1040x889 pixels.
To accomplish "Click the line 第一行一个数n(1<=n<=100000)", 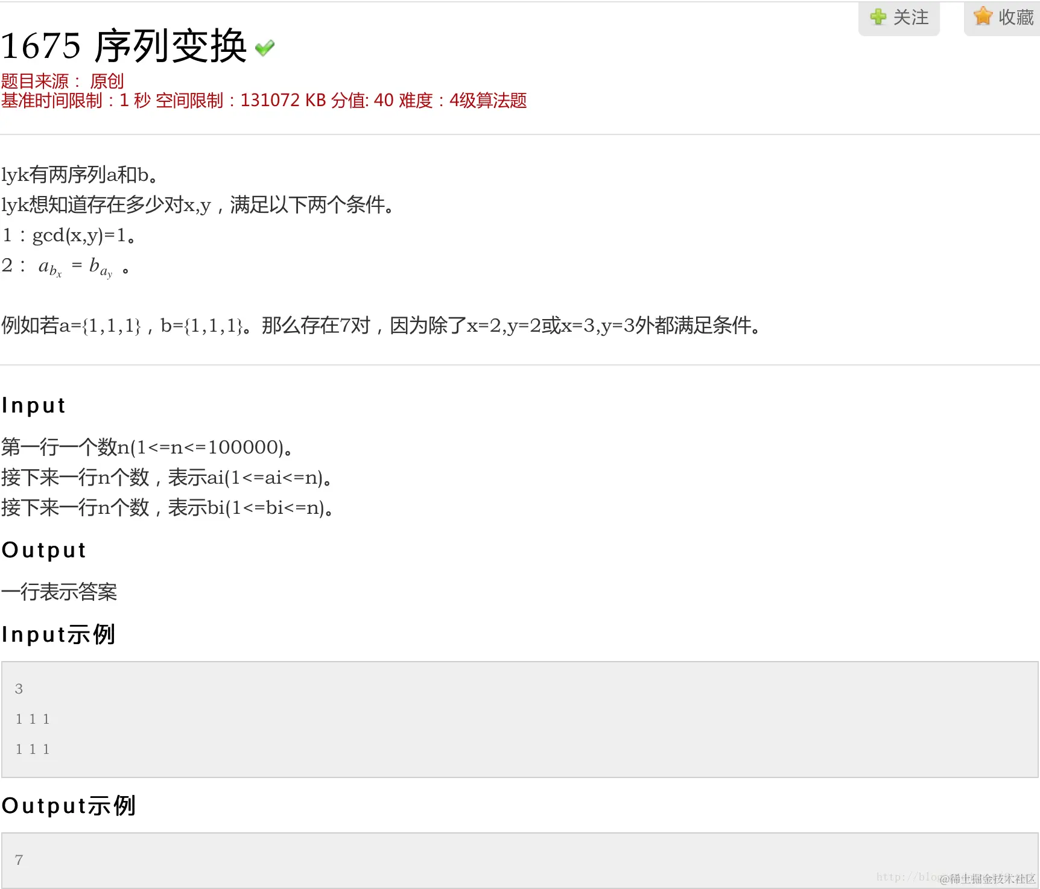I will pos(147,448).
